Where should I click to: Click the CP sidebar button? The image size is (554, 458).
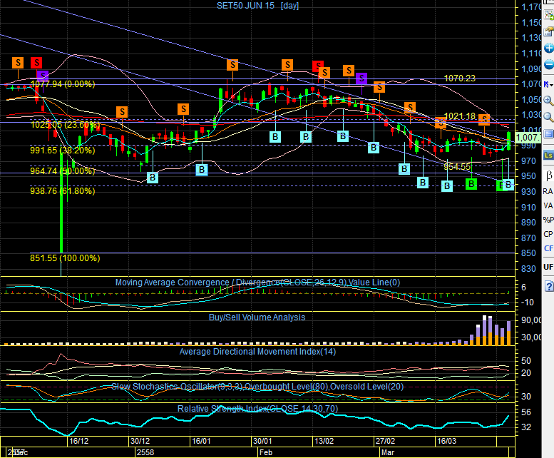pos(548,234)
